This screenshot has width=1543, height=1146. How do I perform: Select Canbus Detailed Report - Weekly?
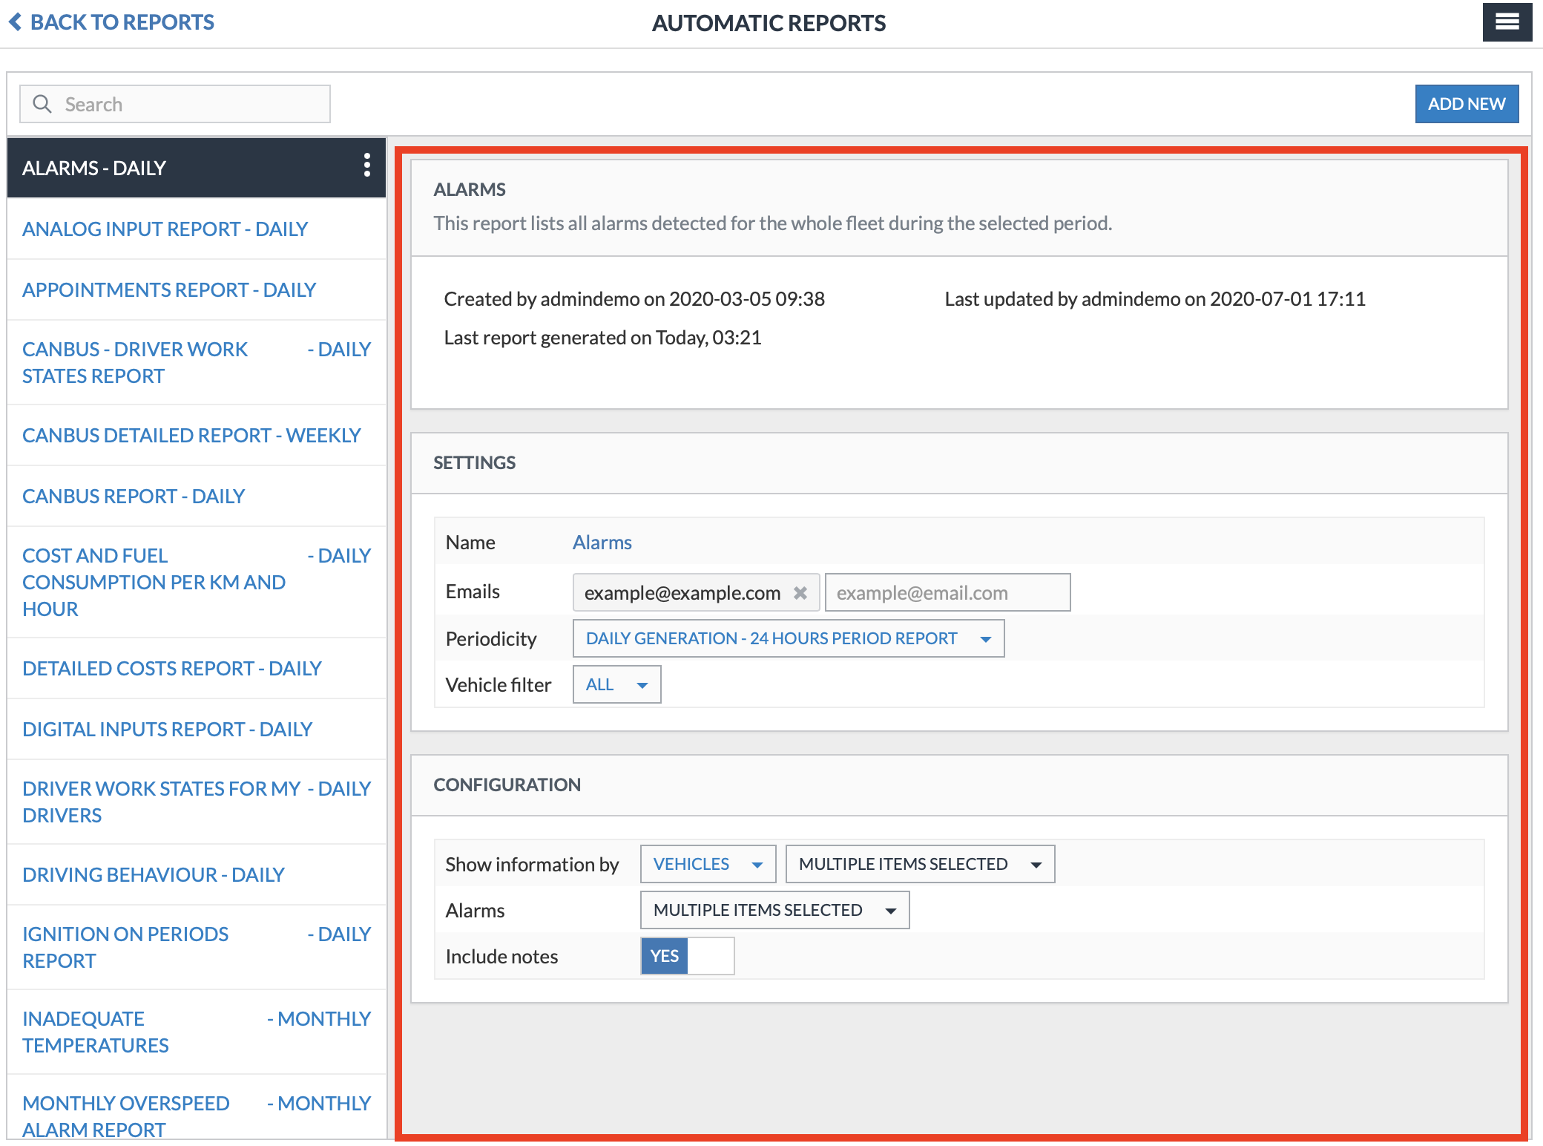point(197,435)
